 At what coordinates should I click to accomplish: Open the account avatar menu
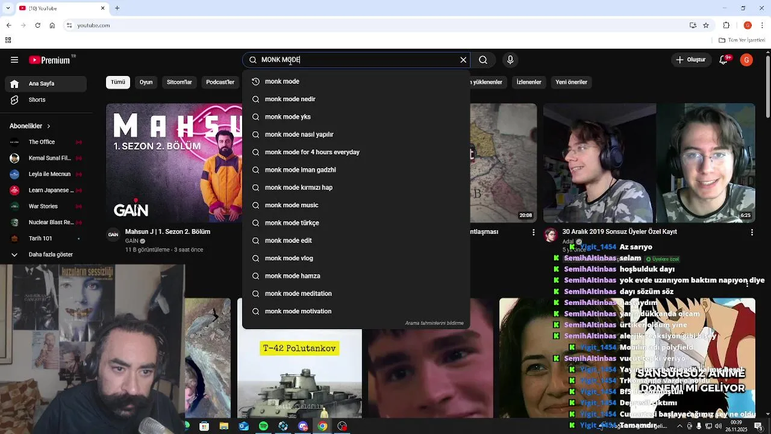(747, 60)
